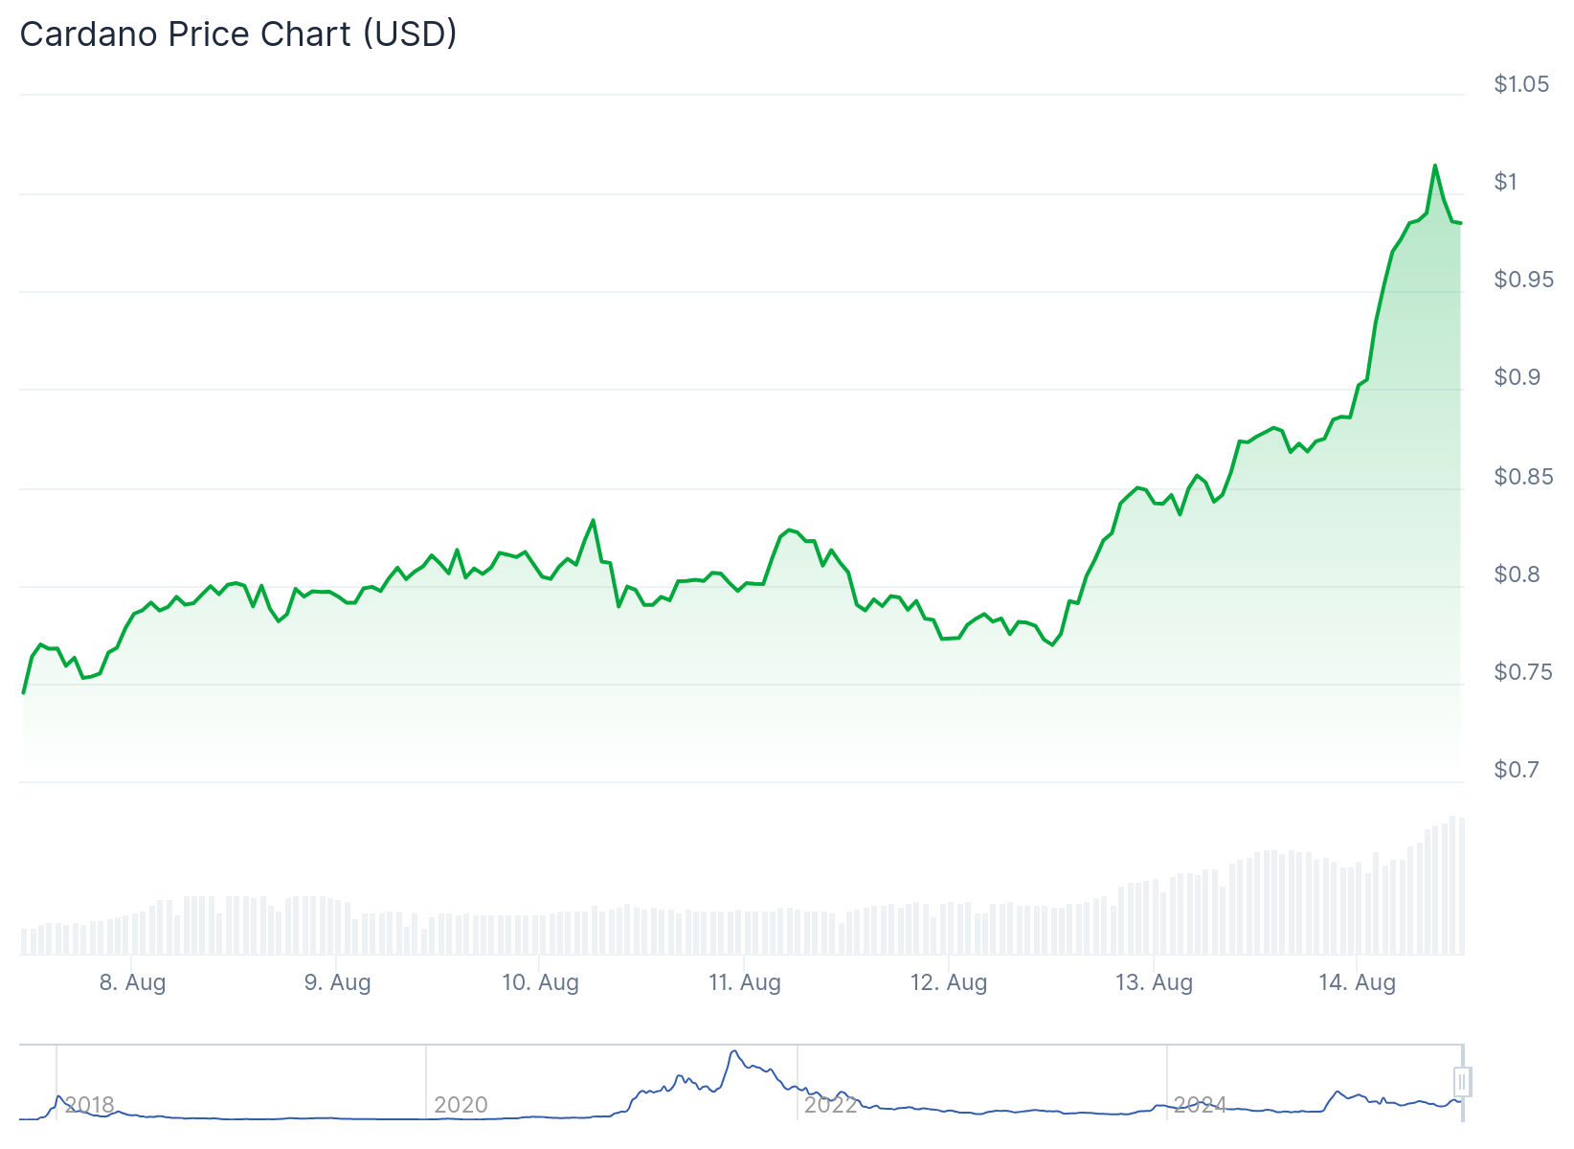Click the '9. Aug' date label
Screen dimensions: 1574x1149
tap(337, 982)
